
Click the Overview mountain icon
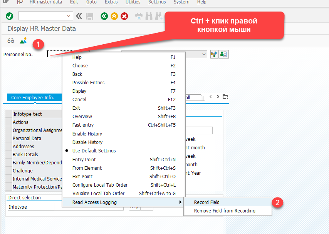pyautogui.click(x=23, y=40)
